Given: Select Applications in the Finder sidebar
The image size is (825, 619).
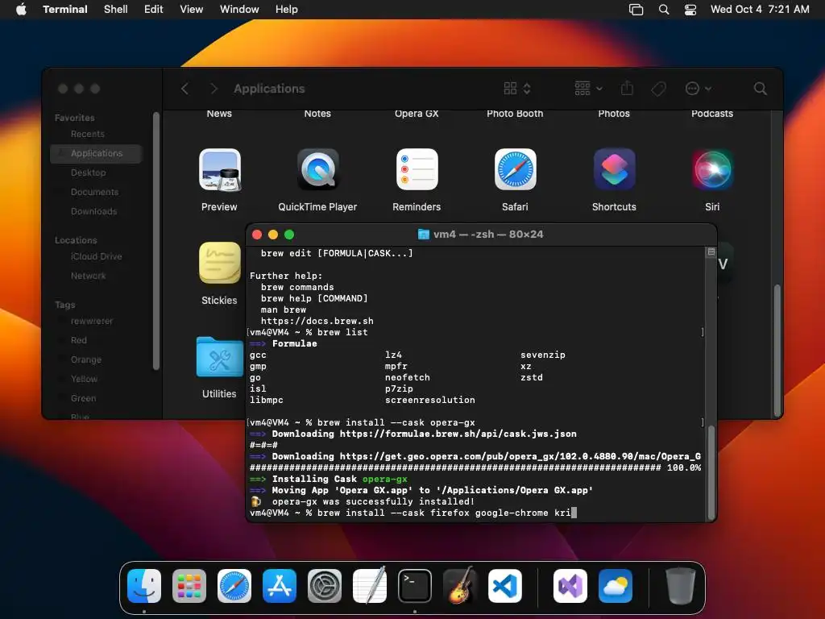Looking at the screenshot, I should [x=97, y=153].
